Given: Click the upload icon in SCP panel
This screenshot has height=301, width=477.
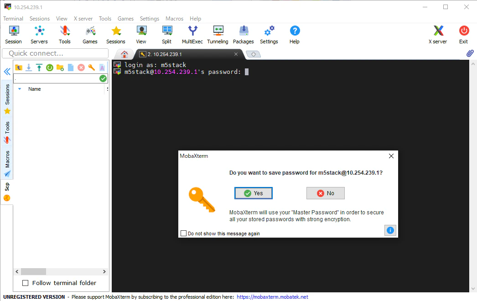Looking at the screenshot, I should pos(39,67).
